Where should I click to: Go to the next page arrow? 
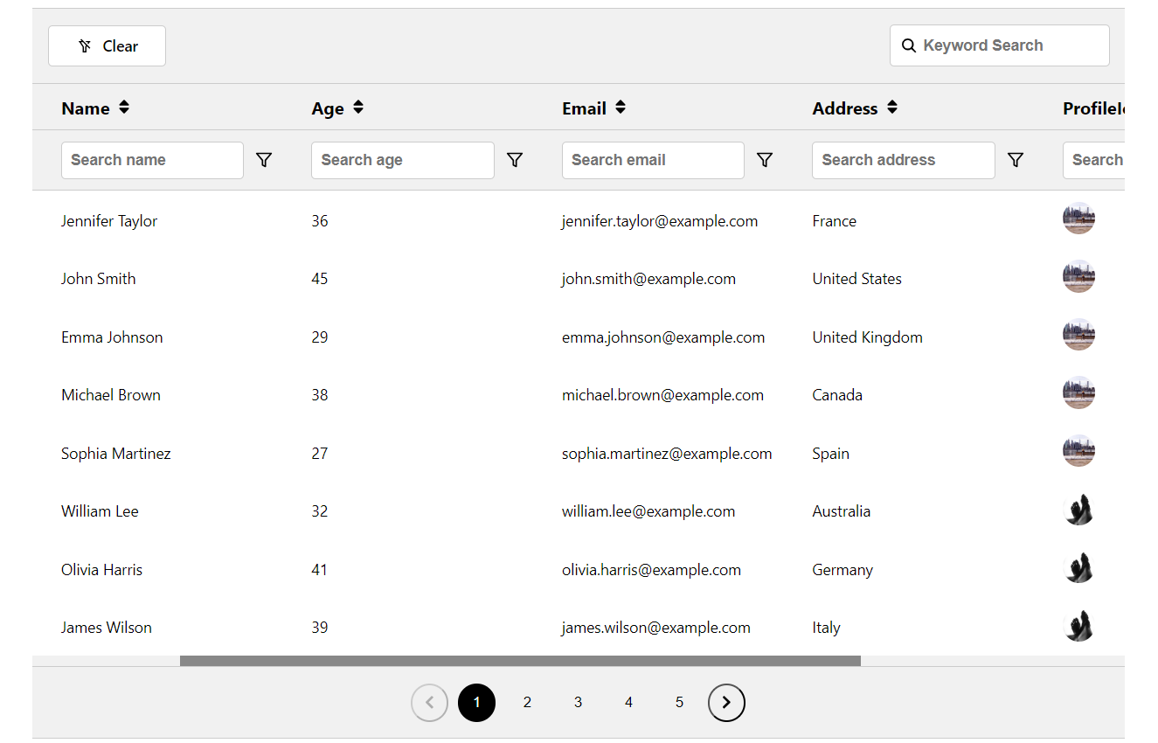click(x=726, y=703)
